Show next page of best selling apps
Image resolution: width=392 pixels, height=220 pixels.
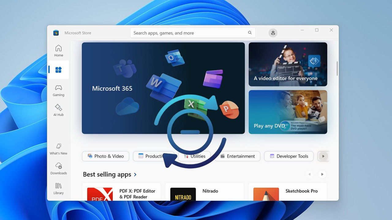(322, 174)
